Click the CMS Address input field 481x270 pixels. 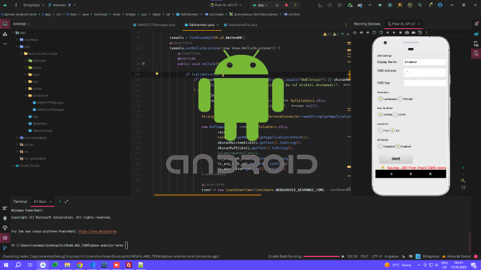[425, 72]
